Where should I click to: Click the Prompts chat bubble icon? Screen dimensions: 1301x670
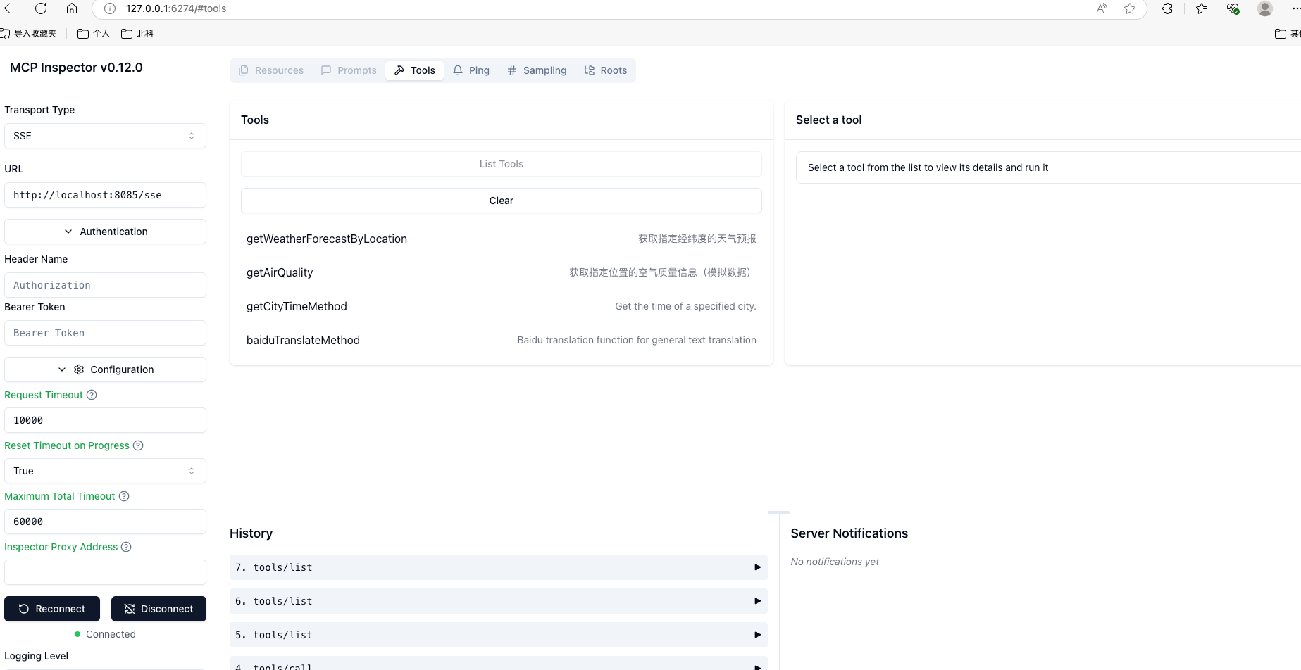326,70
